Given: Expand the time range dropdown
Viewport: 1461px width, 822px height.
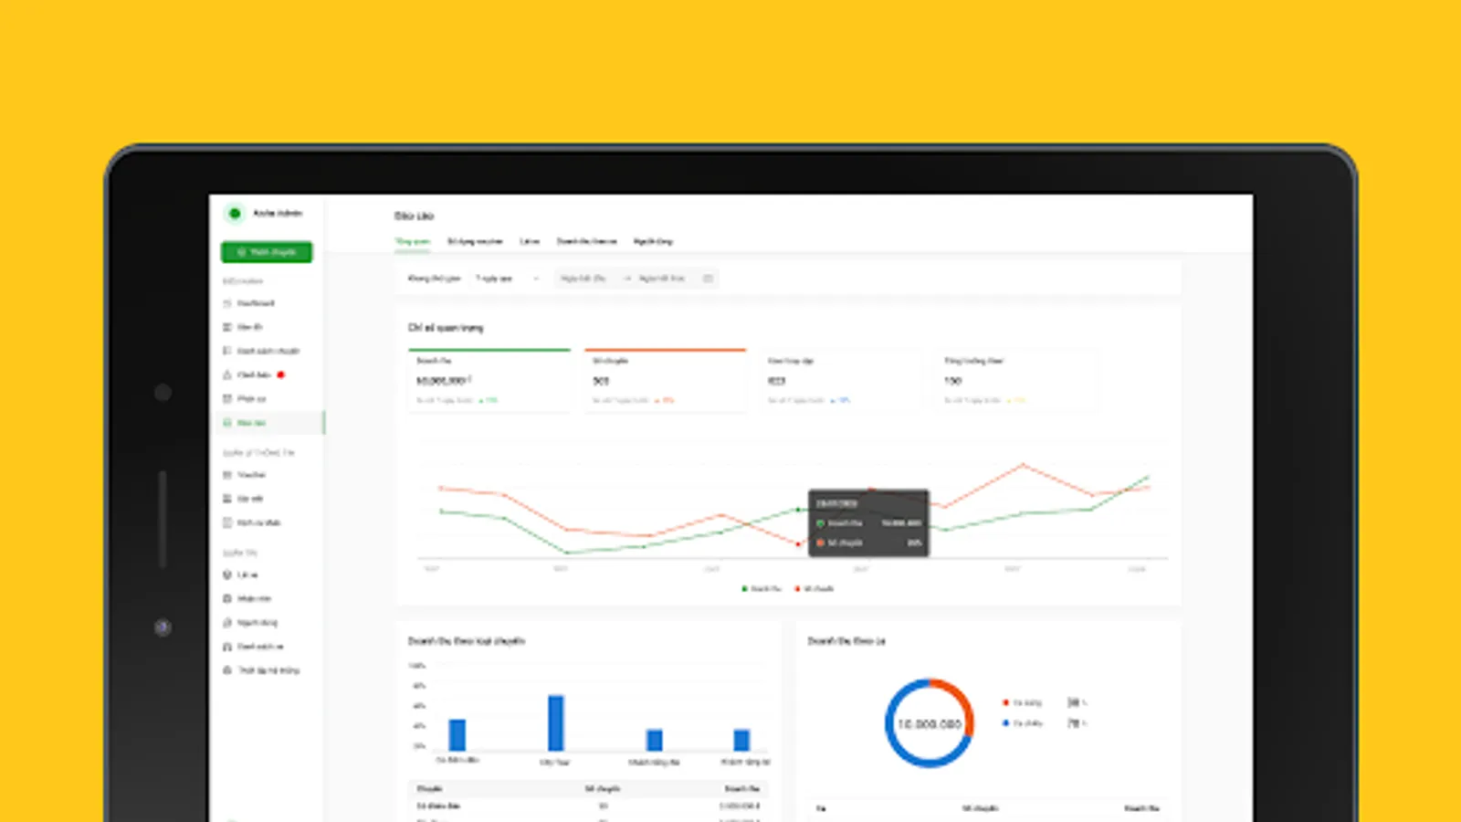Looking at the screenshot, I should coord(508,279).
